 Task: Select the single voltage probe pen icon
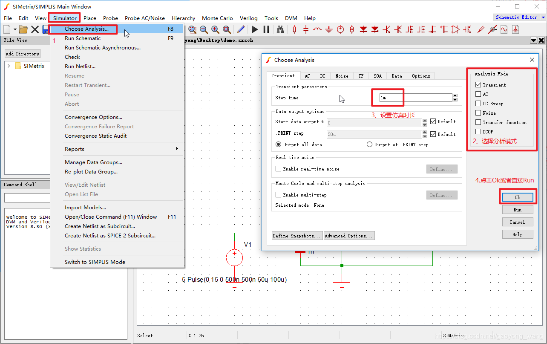click(481, 29)
